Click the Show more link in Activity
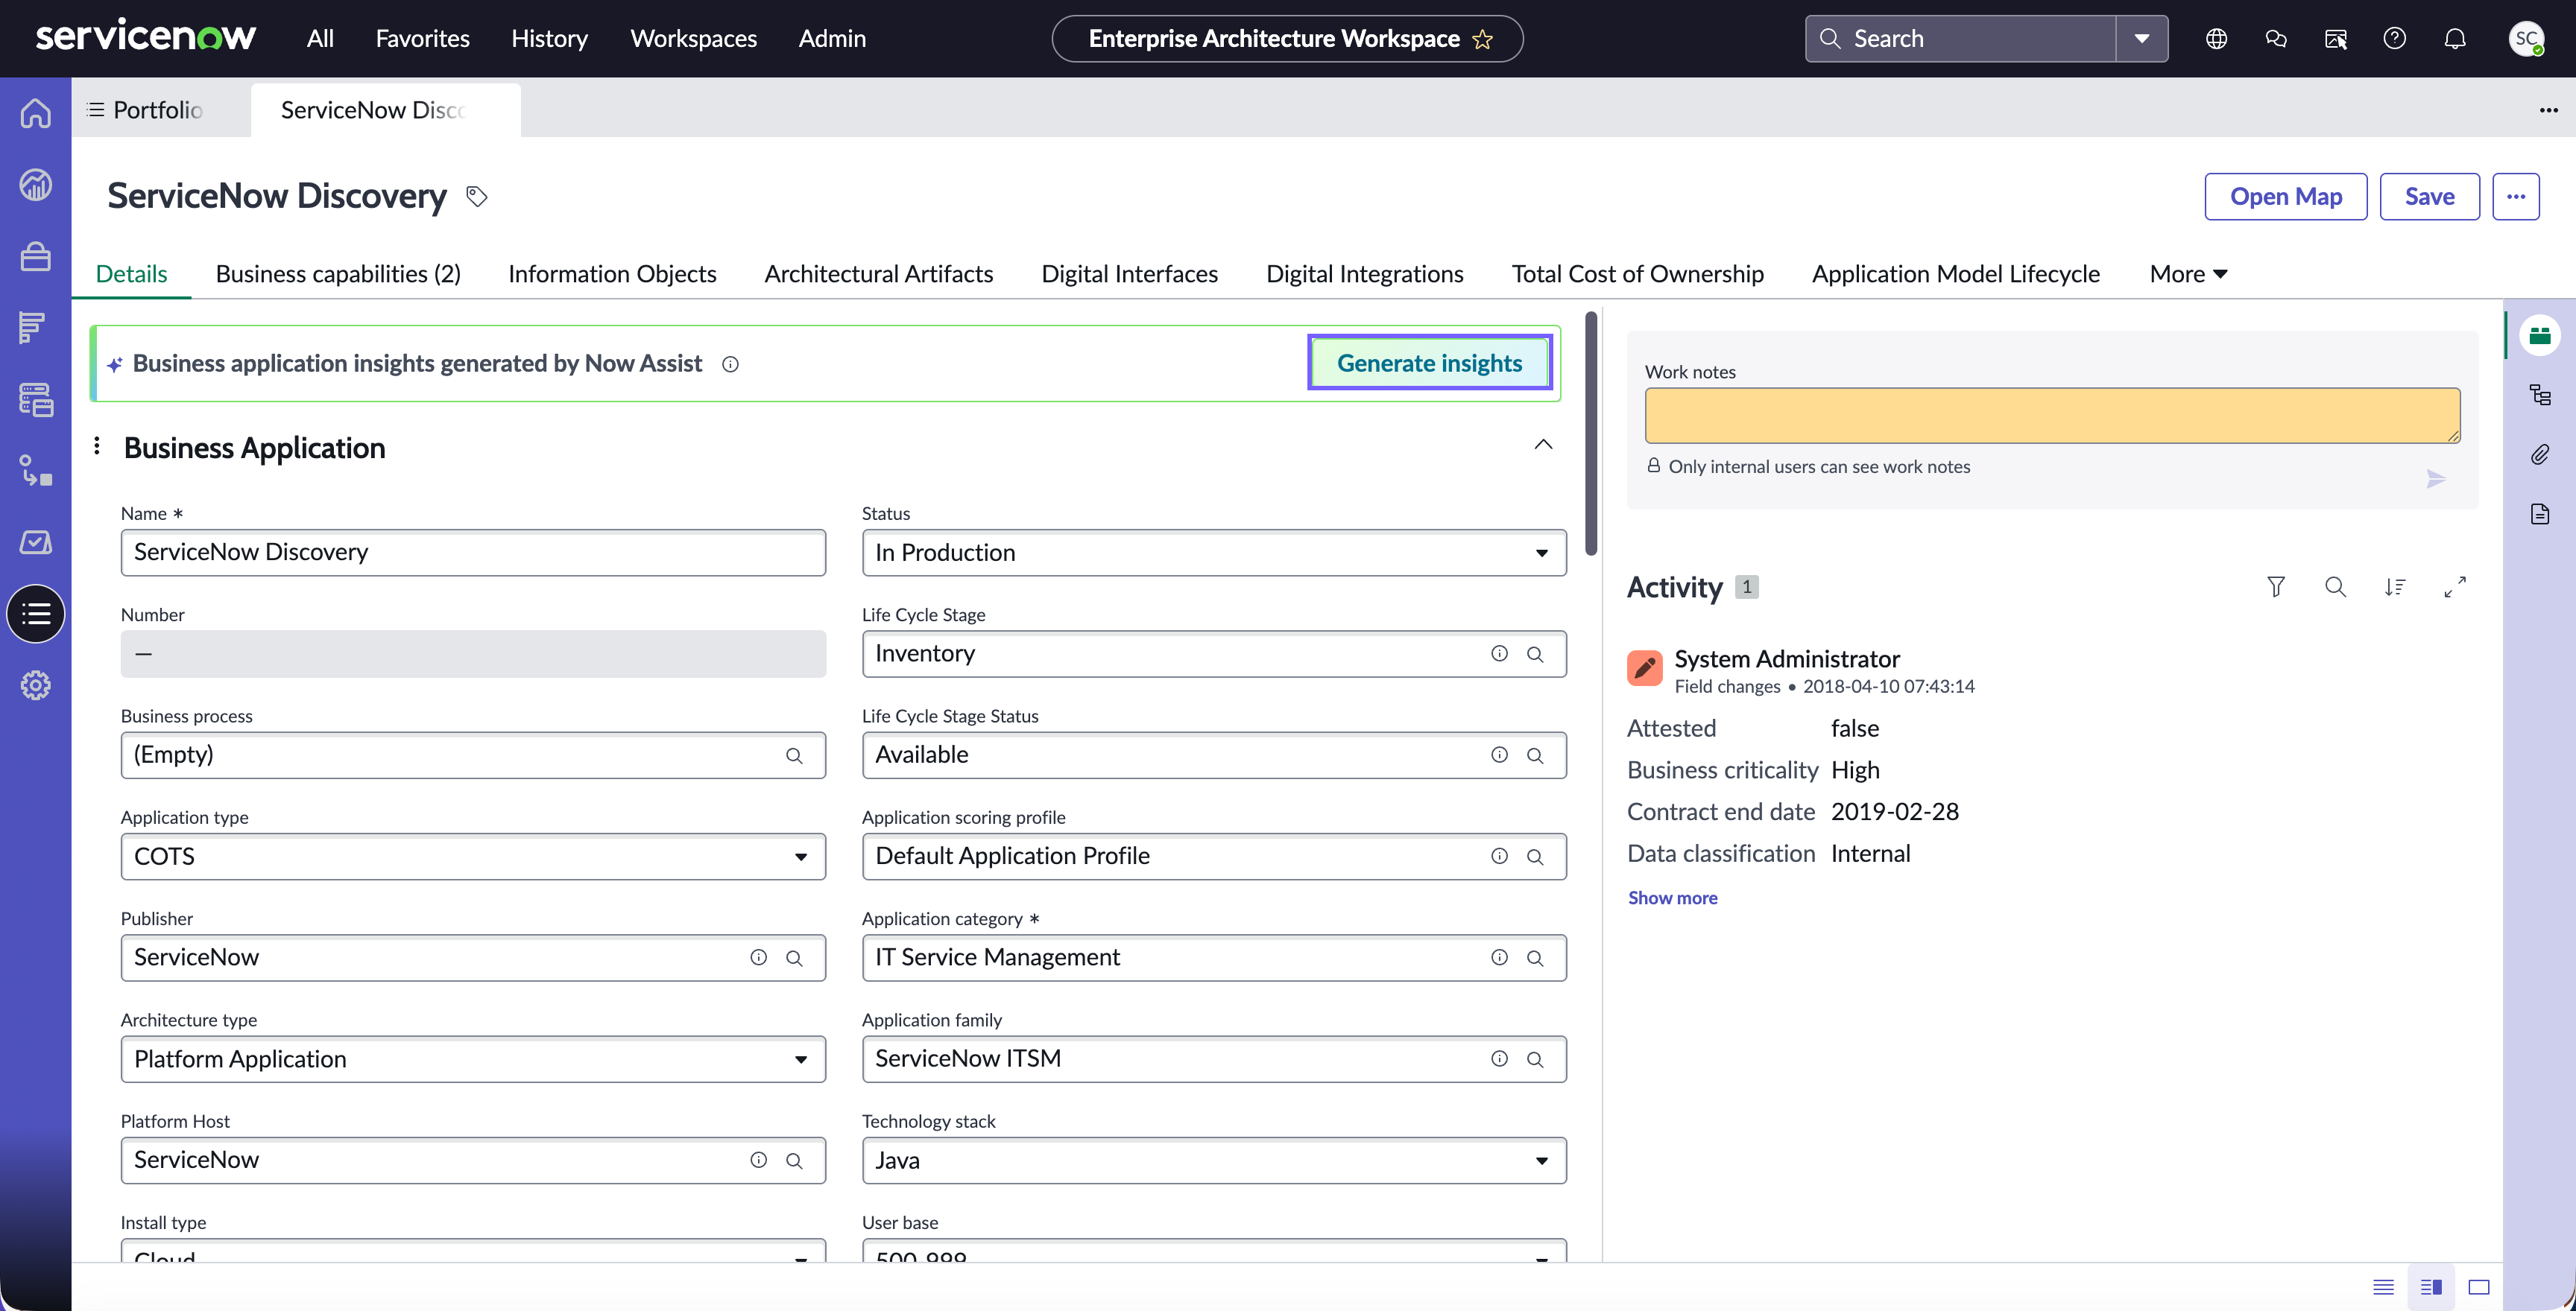Image resolution: width=2576 pixels, height=1311 pixels. coord(1672,898)
